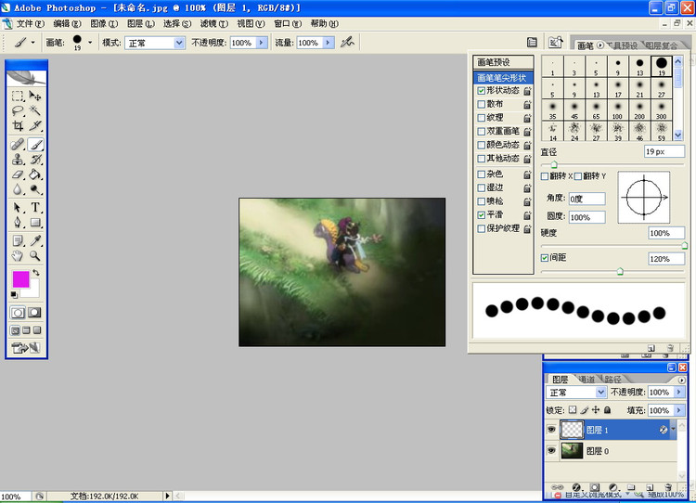Disable 平滑 checkbox
This screenshot has height=503, width=696.
click(x=481, y=215)
